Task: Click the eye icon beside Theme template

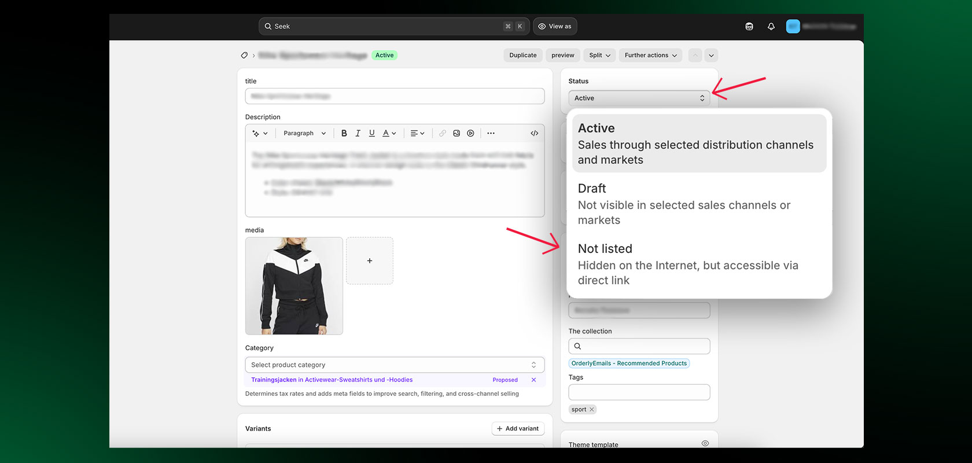Action: point(705,443)
